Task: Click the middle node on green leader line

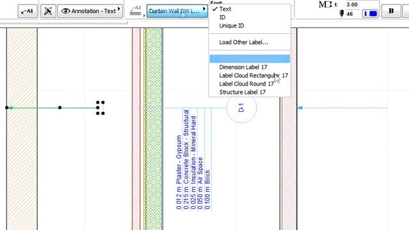Action: click(x=59, y=107)
